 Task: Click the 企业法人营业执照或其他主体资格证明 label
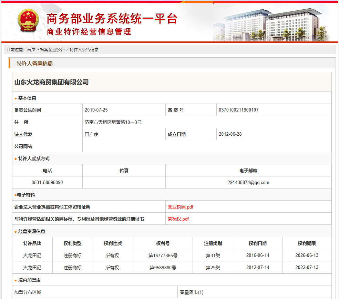pyautogui.click(x=52, y=207)
